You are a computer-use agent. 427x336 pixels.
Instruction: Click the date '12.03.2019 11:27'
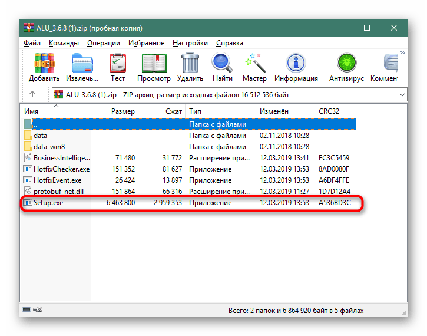[284, 192]
